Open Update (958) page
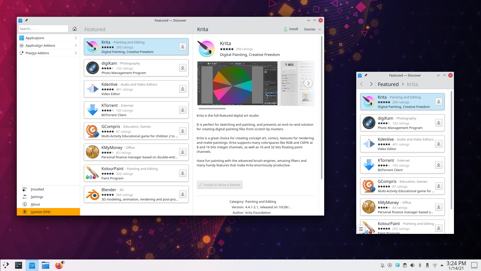The height and width of the screenshot is (271, 481). tap(48, 212)
